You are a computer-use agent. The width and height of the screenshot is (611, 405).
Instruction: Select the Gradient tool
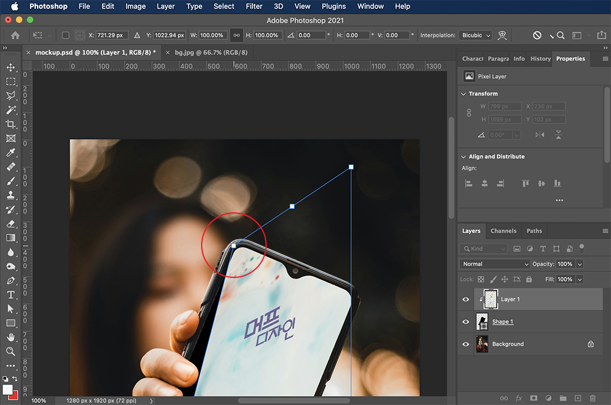pyautogui.click(x=11, y=238)
